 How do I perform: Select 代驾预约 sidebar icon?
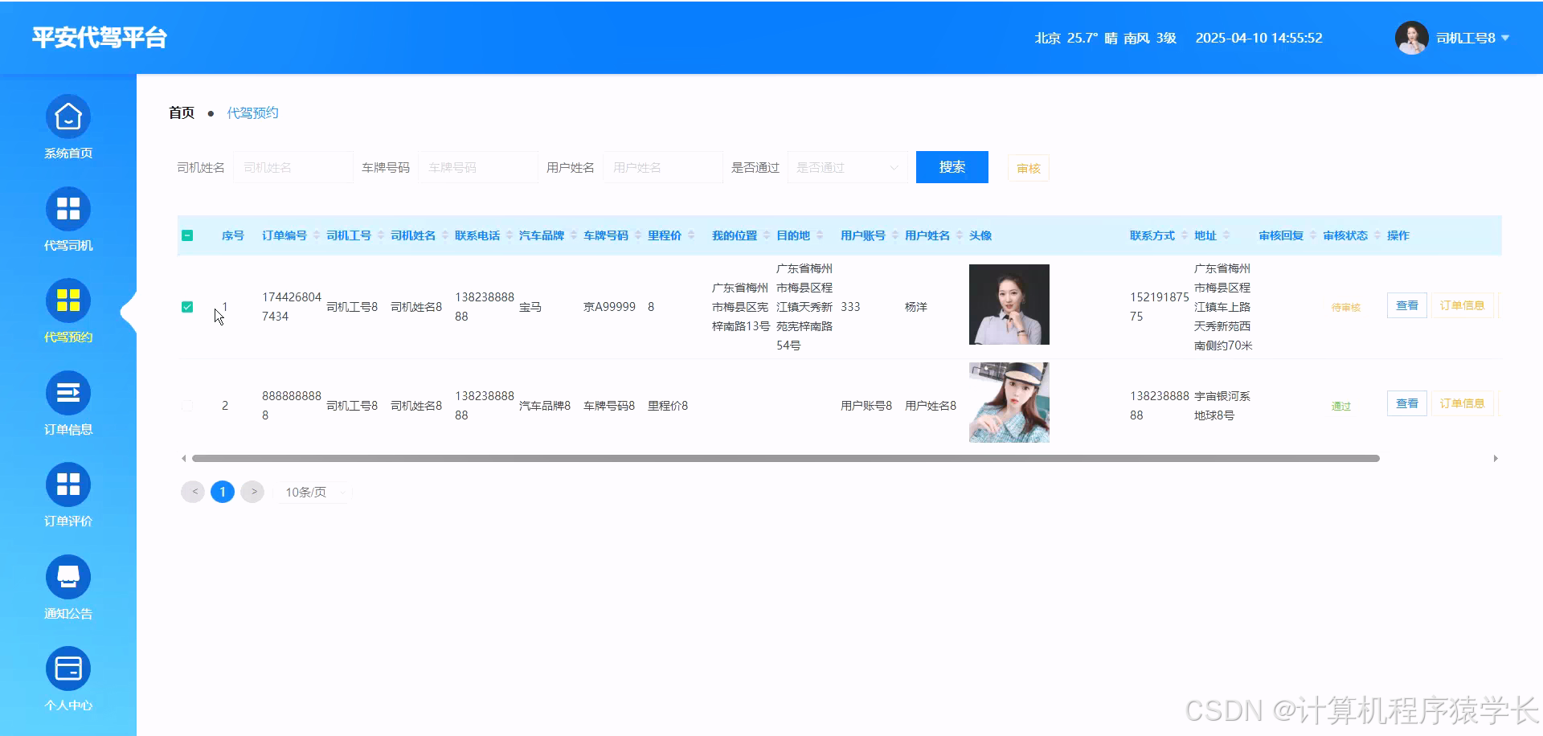click(68, 301)
